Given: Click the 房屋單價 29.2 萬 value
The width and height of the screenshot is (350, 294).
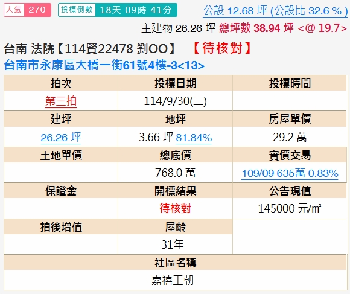Looking at the screenshot, I should 290,137.
